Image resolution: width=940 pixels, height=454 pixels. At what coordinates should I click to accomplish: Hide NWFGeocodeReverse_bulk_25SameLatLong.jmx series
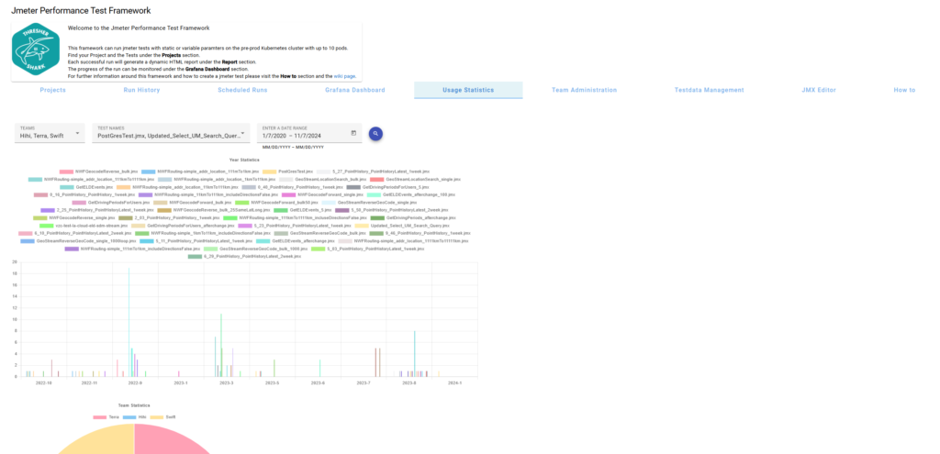click(213, 210)
